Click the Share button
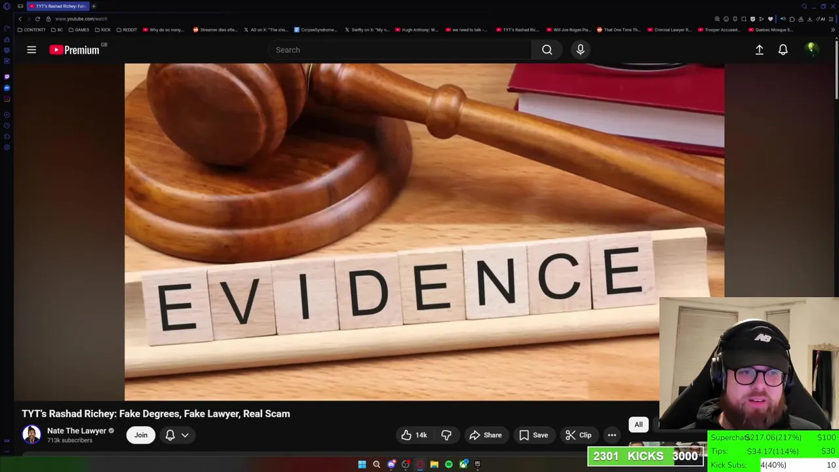 click(x=486, y=435)
